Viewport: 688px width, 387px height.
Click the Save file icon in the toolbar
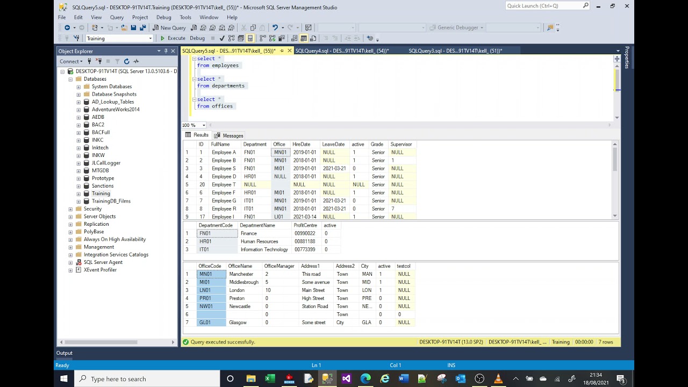pyautogui.click(x=133, y=27)
